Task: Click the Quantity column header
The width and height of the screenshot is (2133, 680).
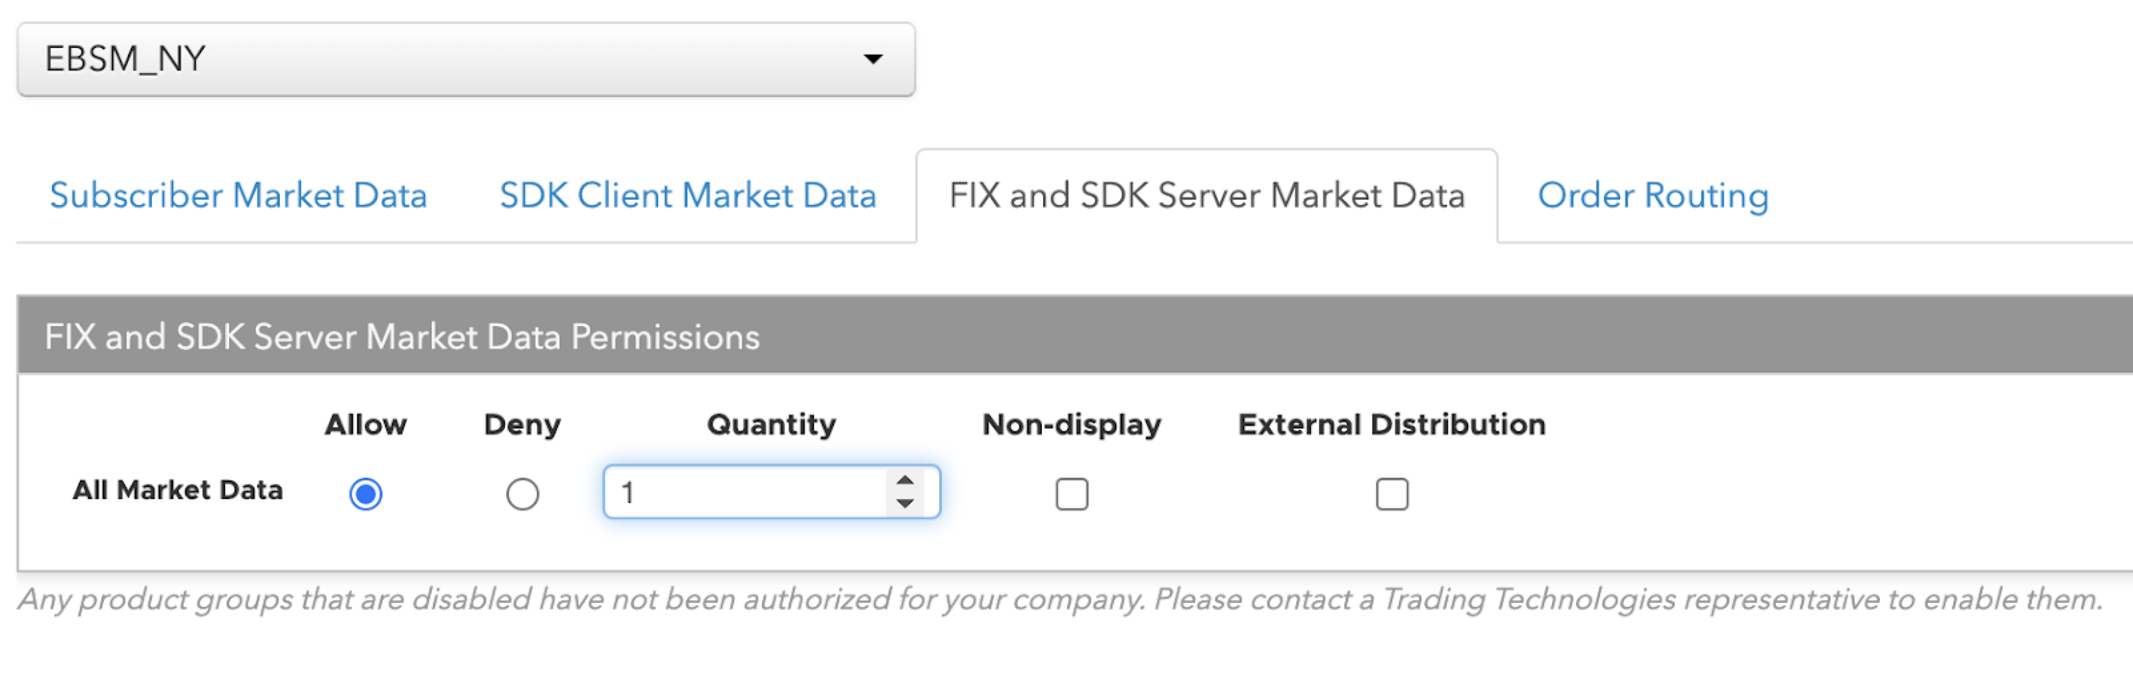Action: (771, 425)
